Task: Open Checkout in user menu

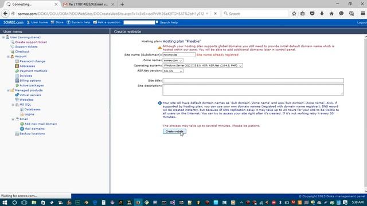Action: (22, 51)
